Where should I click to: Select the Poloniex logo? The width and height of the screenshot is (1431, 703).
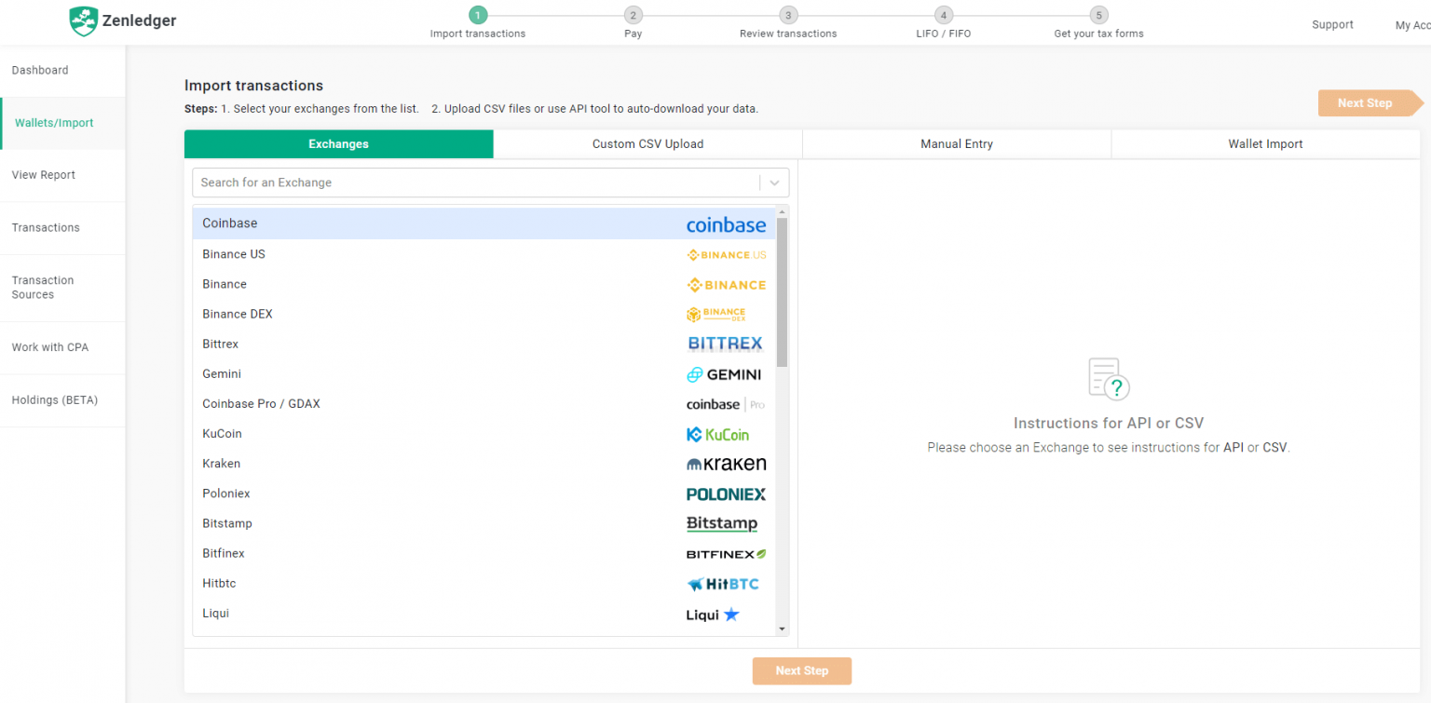pyautogui.click(x=726, y=493)
